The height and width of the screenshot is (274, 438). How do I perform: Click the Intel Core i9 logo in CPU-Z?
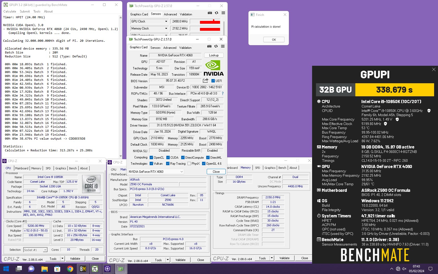91,184
